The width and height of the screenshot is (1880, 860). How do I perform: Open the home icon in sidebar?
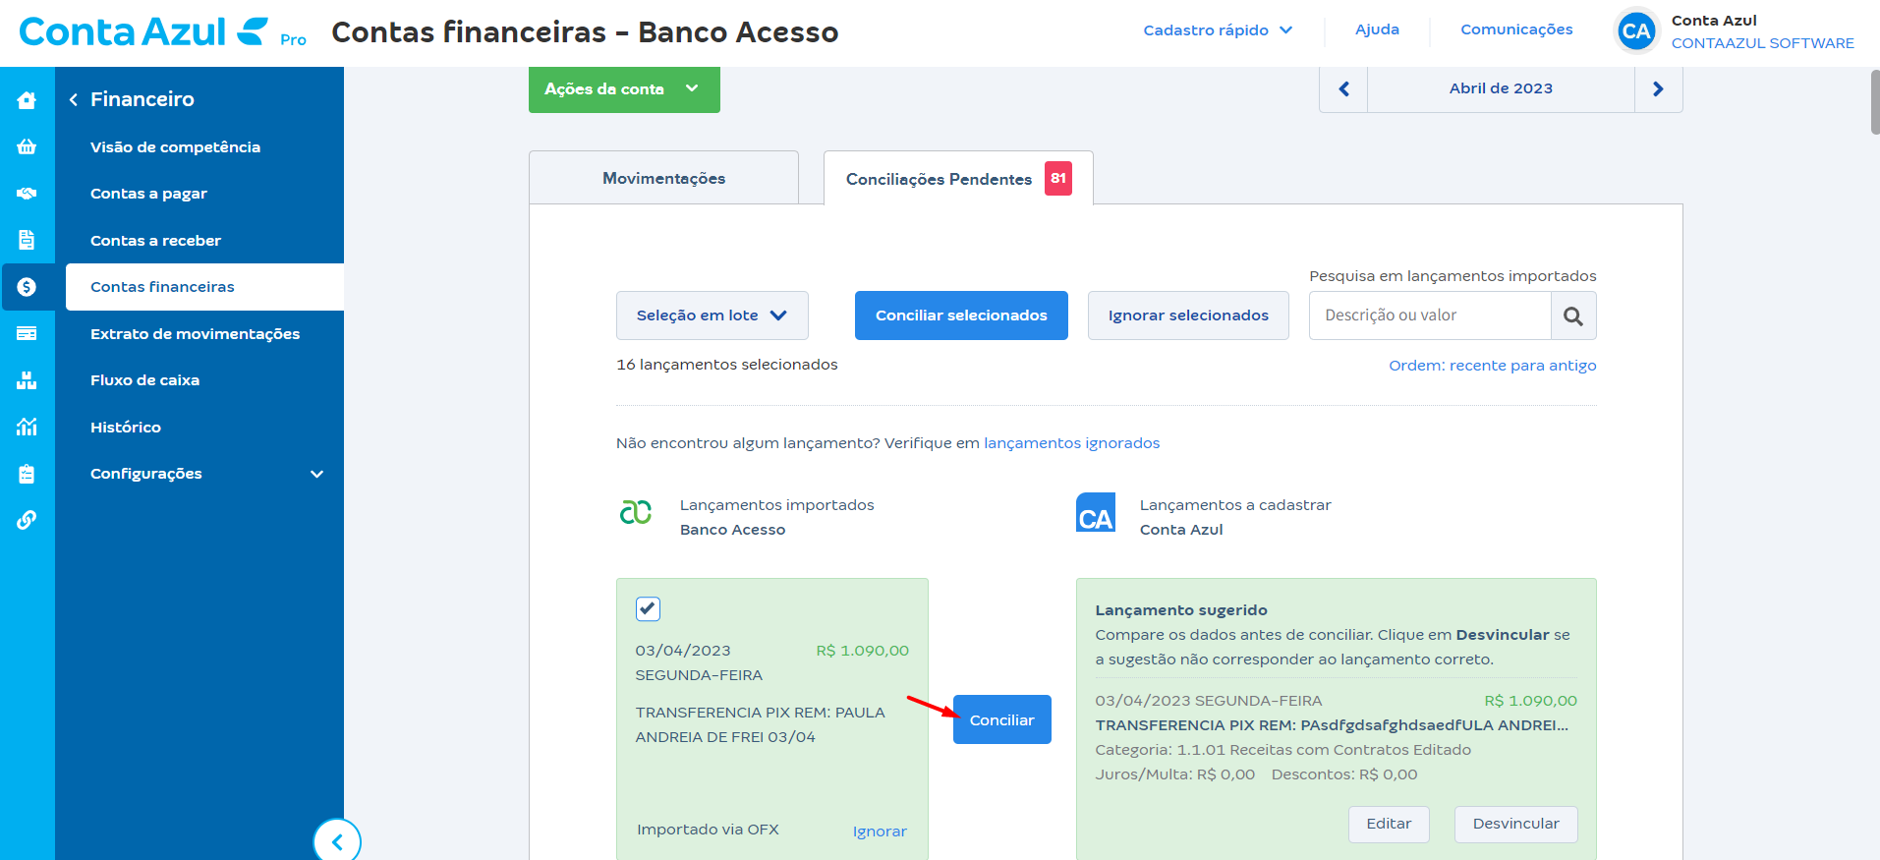(27, 100)
